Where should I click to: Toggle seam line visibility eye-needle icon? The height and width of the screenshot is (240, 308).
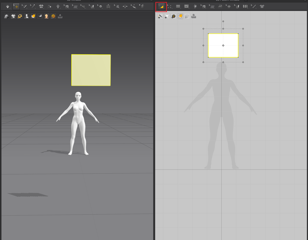160,16
